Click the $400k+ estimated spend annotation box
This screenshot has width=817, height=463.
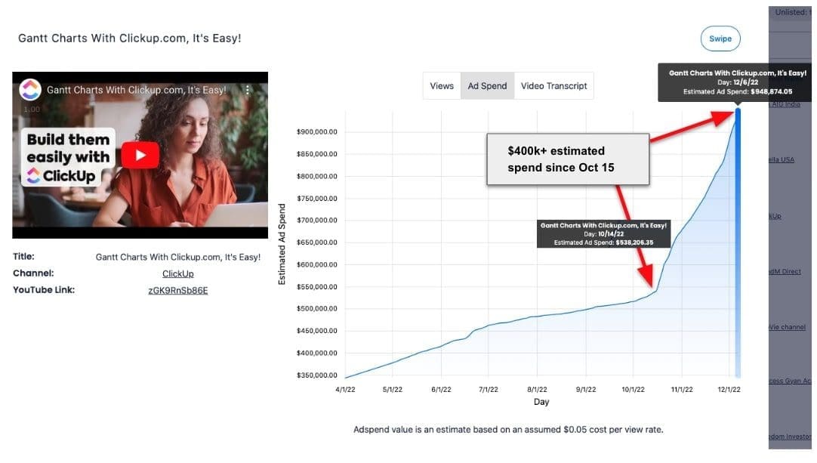(567, 159)
